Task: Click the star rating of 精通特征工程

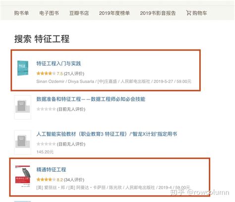Action: click(x=46, y=180)
